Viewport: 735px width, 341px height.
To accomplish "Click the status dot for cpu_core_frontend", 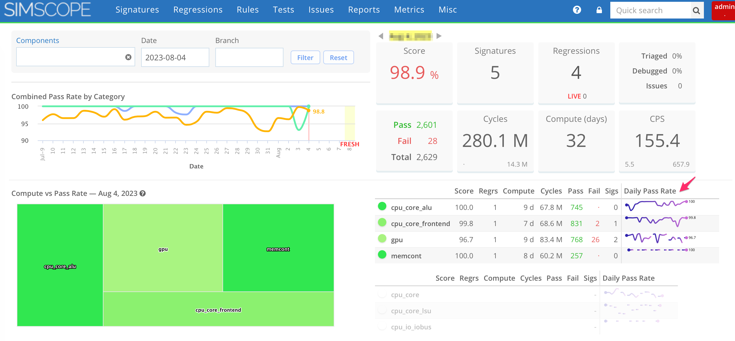I will (x=382, y=222).
